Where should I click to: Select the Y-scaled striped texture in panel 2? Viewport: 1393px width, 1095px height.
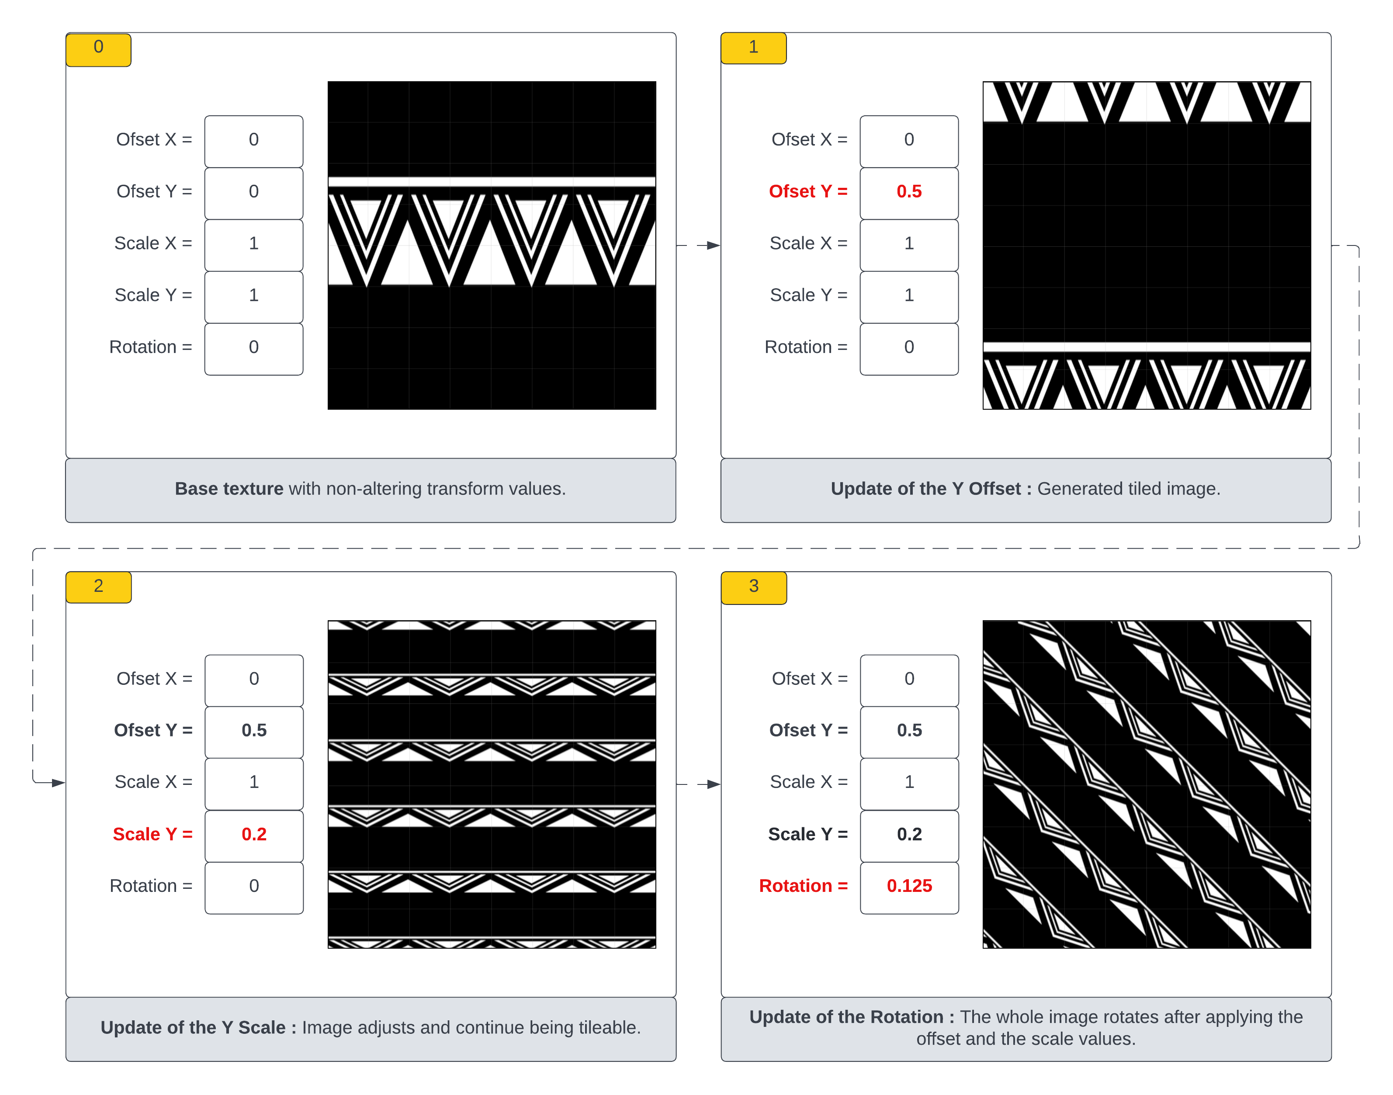pyautogui.click(x=492, y=784)
